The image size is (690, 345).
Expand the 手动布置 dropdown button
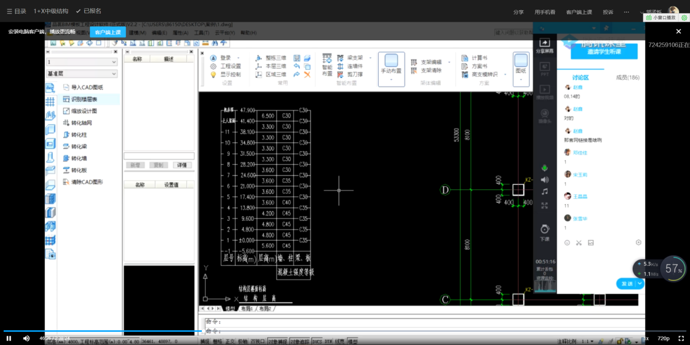(x=391, y=79)
